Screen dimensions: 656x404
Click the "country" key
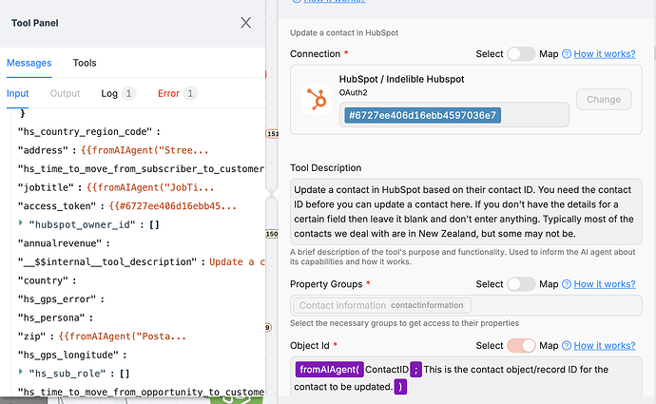43,280
